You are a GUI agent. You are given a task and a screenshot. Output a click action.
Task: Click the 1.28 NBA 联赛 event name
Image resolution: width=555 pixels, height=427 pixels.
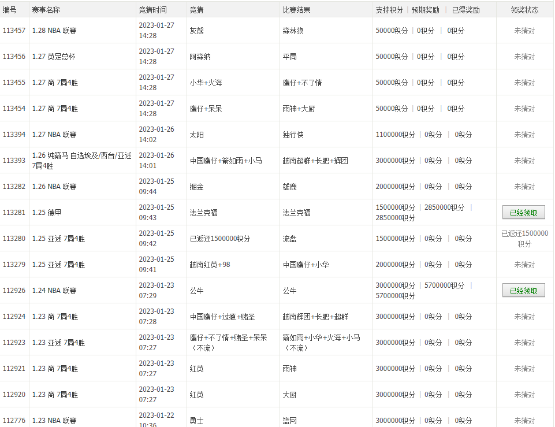53,31
